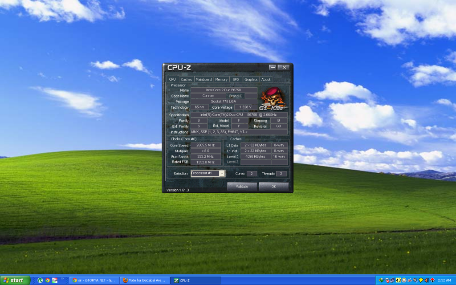Click the Bus Speed value 333.2 MHz
Image resolution: width=456 pixels, height=285 pixels.
point(205,156)
